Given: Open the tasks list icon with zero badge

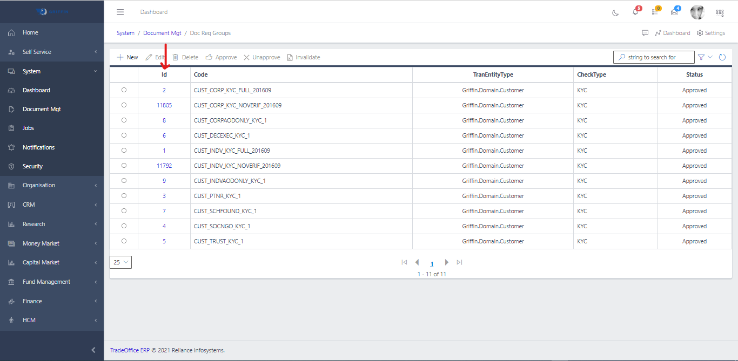Looking at the screenshot, I should click(x=655, y=12).
